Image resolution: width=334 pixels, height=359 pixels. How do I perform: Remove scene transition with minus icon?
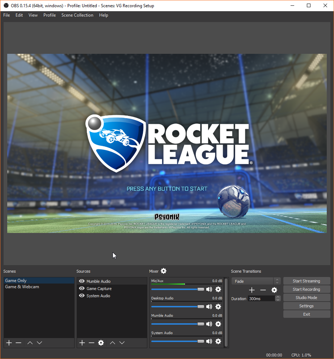pyautogui.click(x=263, y=290)
